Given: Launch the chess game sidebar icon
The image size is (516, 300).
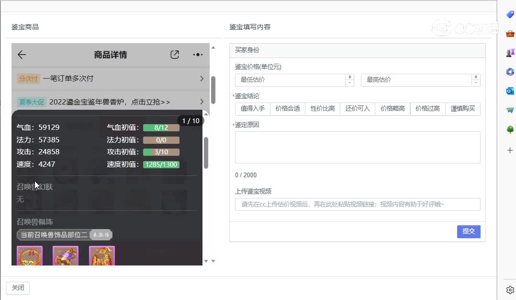Looking at the screenshot, I should pyautogui.click(x=509, y=53).
